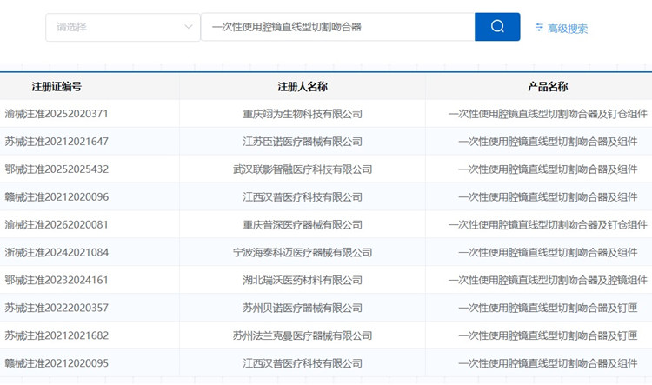Select registration number 苏械注准20212021682

[x=57, y=335]
